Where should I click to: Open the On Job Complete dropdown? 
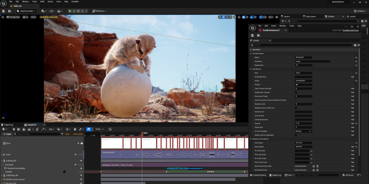(304, 131)
